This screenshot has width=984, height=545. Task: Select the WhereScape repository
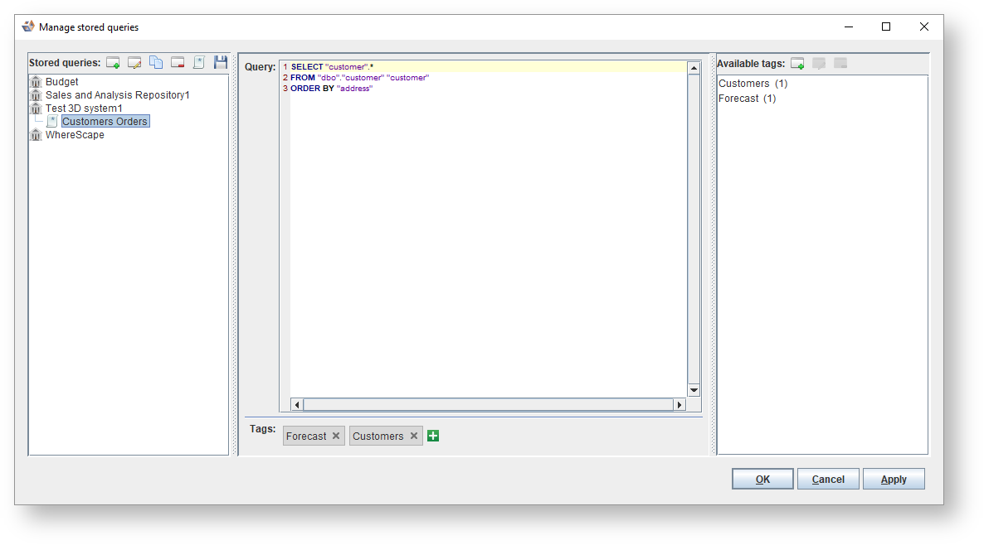(x=75, y=135)
